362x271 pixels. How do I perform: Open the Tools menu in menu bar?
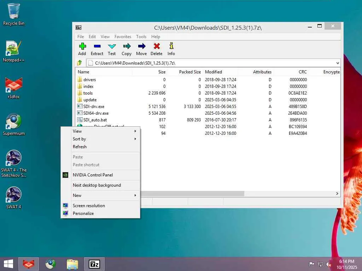pos(141,37)
